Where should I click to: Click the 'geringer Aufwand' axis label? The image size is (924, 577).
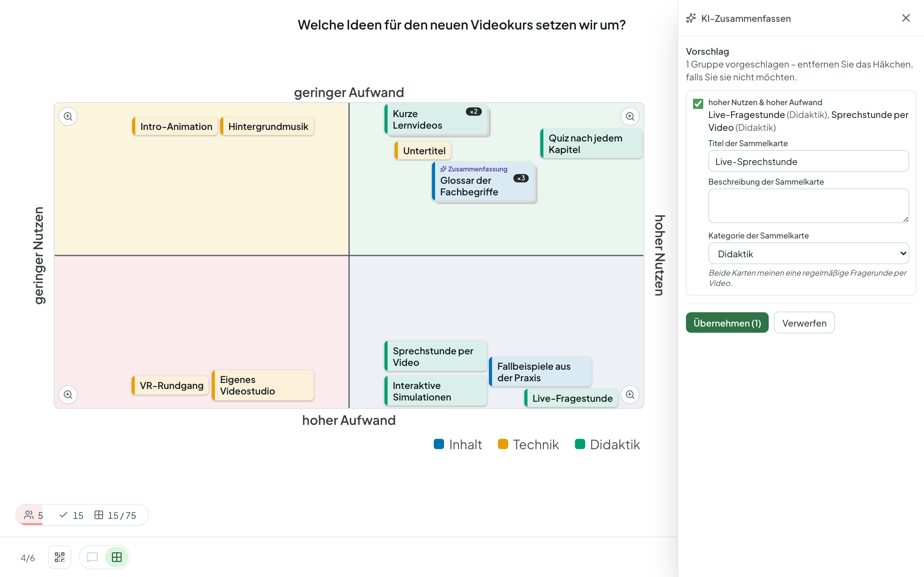click(349, 92)
